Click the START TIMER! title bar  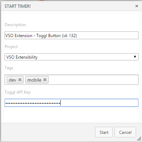point(68,6)
